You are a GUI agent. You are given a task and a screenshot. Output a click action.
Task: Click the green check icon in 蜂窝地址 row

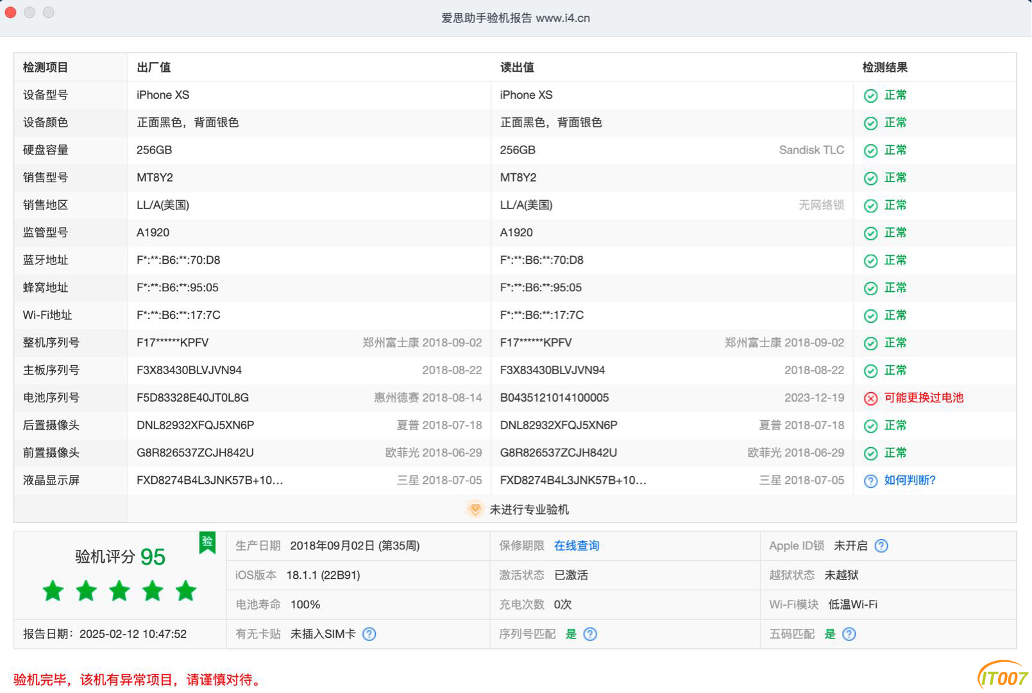click(870, 289)
